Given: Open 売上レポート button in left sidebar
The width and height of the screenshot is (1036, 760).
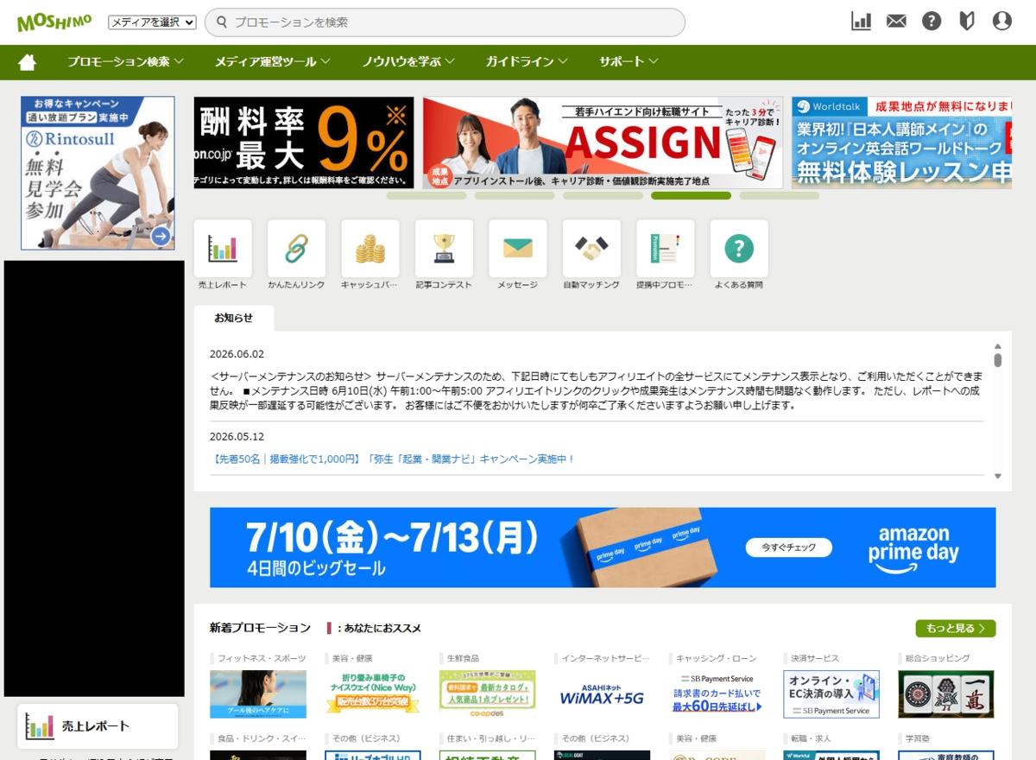Looking at the screenshot, I should 98,726.
